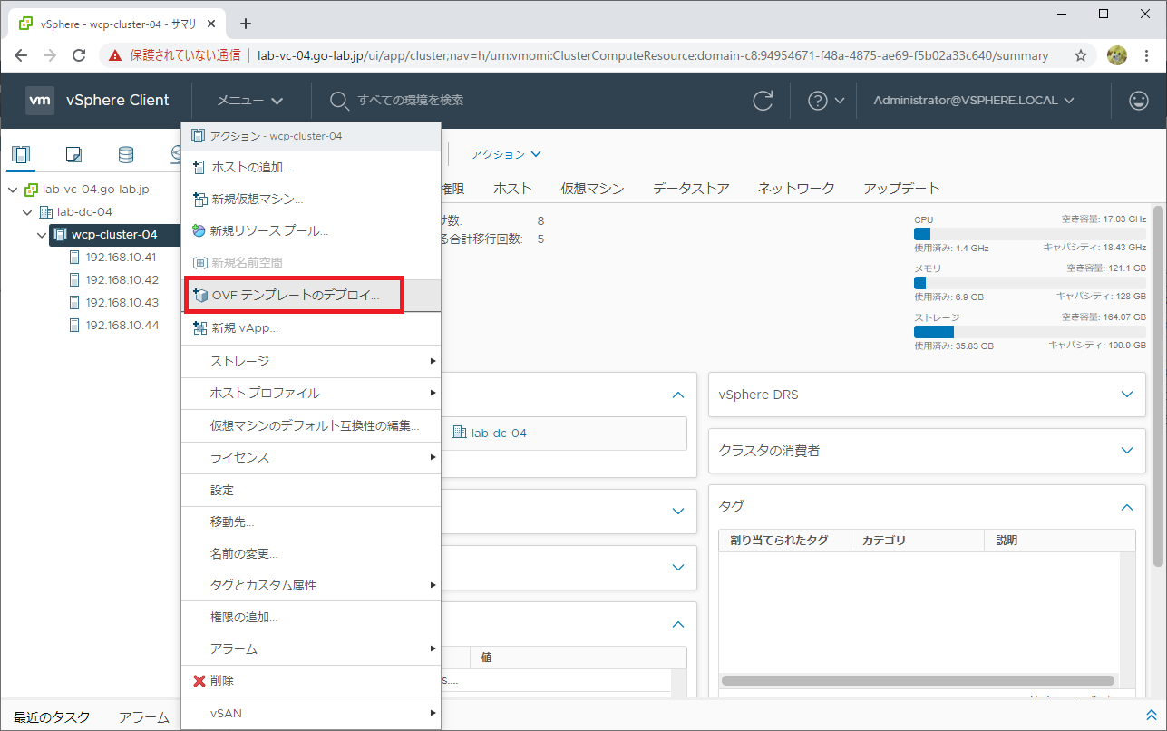Screen dimensions: 1167x731
Task: Click the smiley feedback icon
Action: point(1139,101)
